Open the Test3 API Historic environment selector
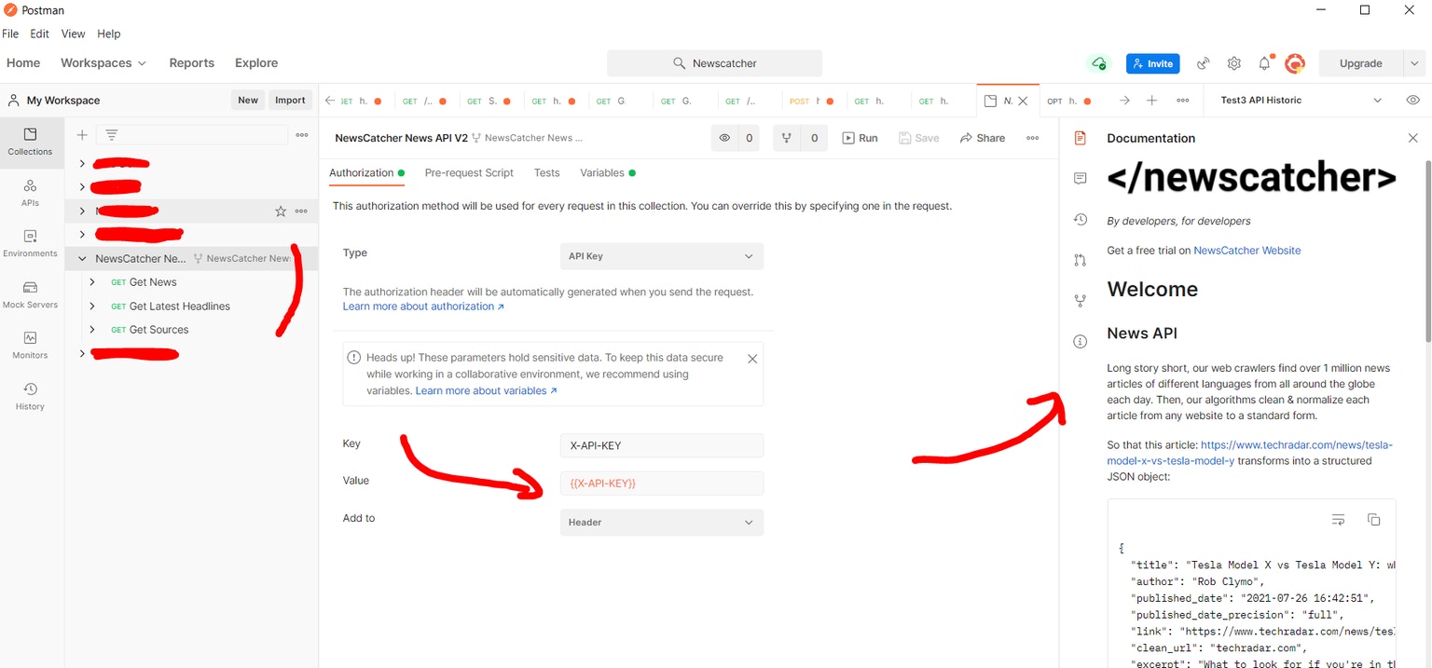The width and height of the screenshot is (1432, 668). click(x=1301, y=101)
